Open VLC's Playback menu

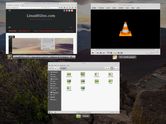point(101,8)
